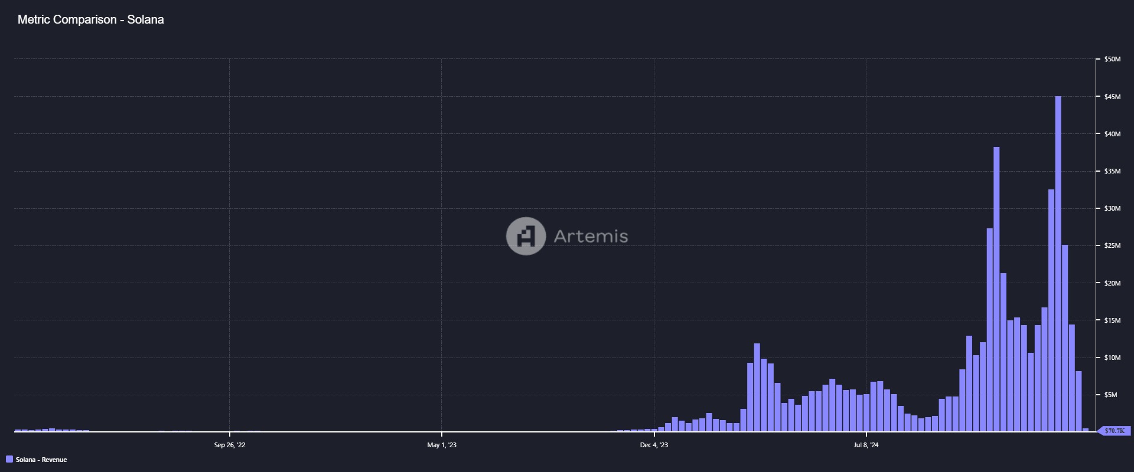Viewport: 1134px width, 472px height.
Task: Click the $20M y-axis label
Action: point(1112,283)
